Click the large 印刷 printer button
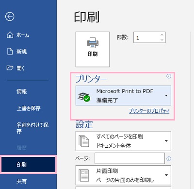Image resolution: width=194 pixels, height=189 pixels. [x=93, y=49]
